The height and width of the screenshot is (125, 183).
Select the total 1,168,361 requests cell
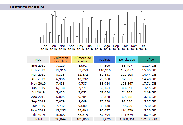coord(127,119)
